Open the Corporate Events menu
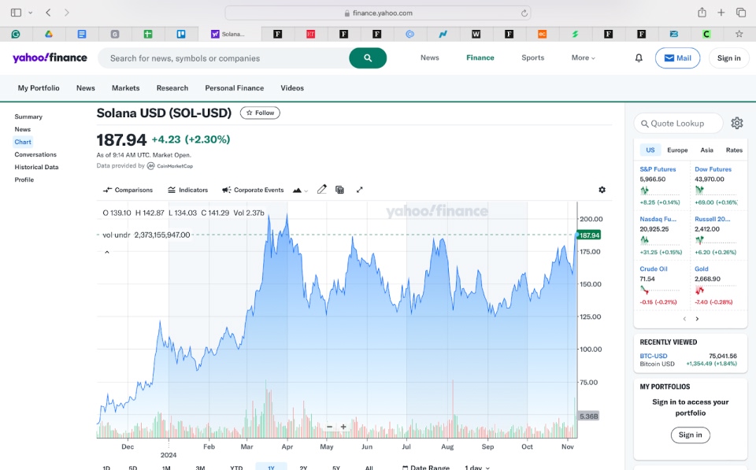This screenshot has height=470, width=756. pos(253,190)
